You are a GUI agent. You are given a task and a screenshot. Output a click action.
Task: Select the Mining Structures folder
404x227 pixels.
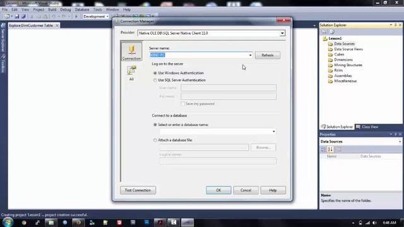point(348,65)
